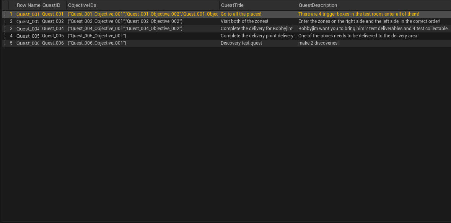Click the 'Discovery test quest' title cell
The width and height of the screenshot is (451, 223).
[241, 43]
